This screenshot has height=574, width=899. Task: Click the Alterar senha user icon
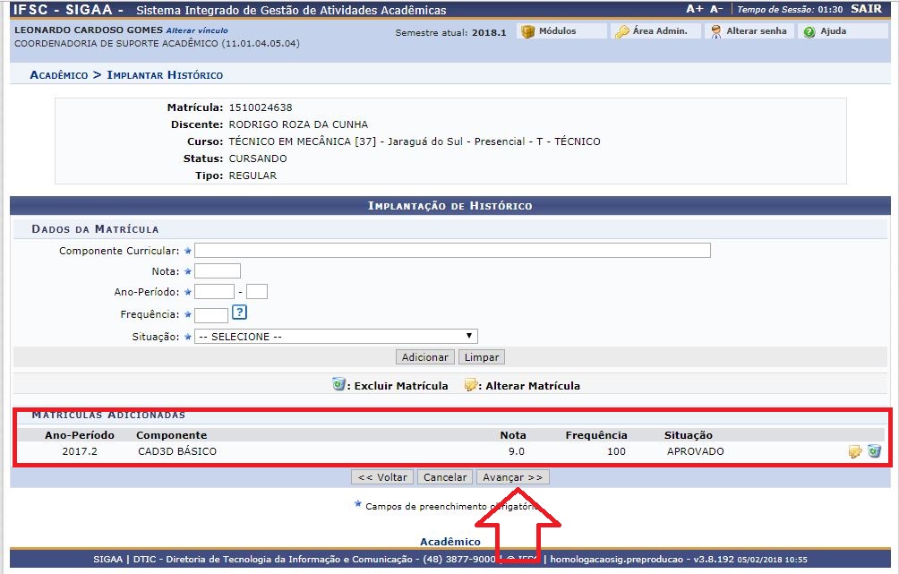[x=715, y=31]
